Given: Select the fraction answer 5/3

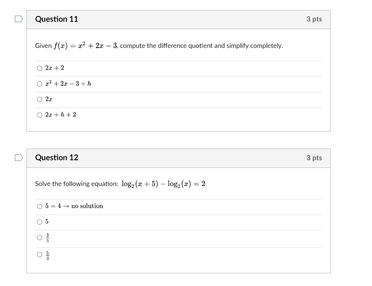Looking at the screenshot, I should pyautogui.click(x=39, y=255).
